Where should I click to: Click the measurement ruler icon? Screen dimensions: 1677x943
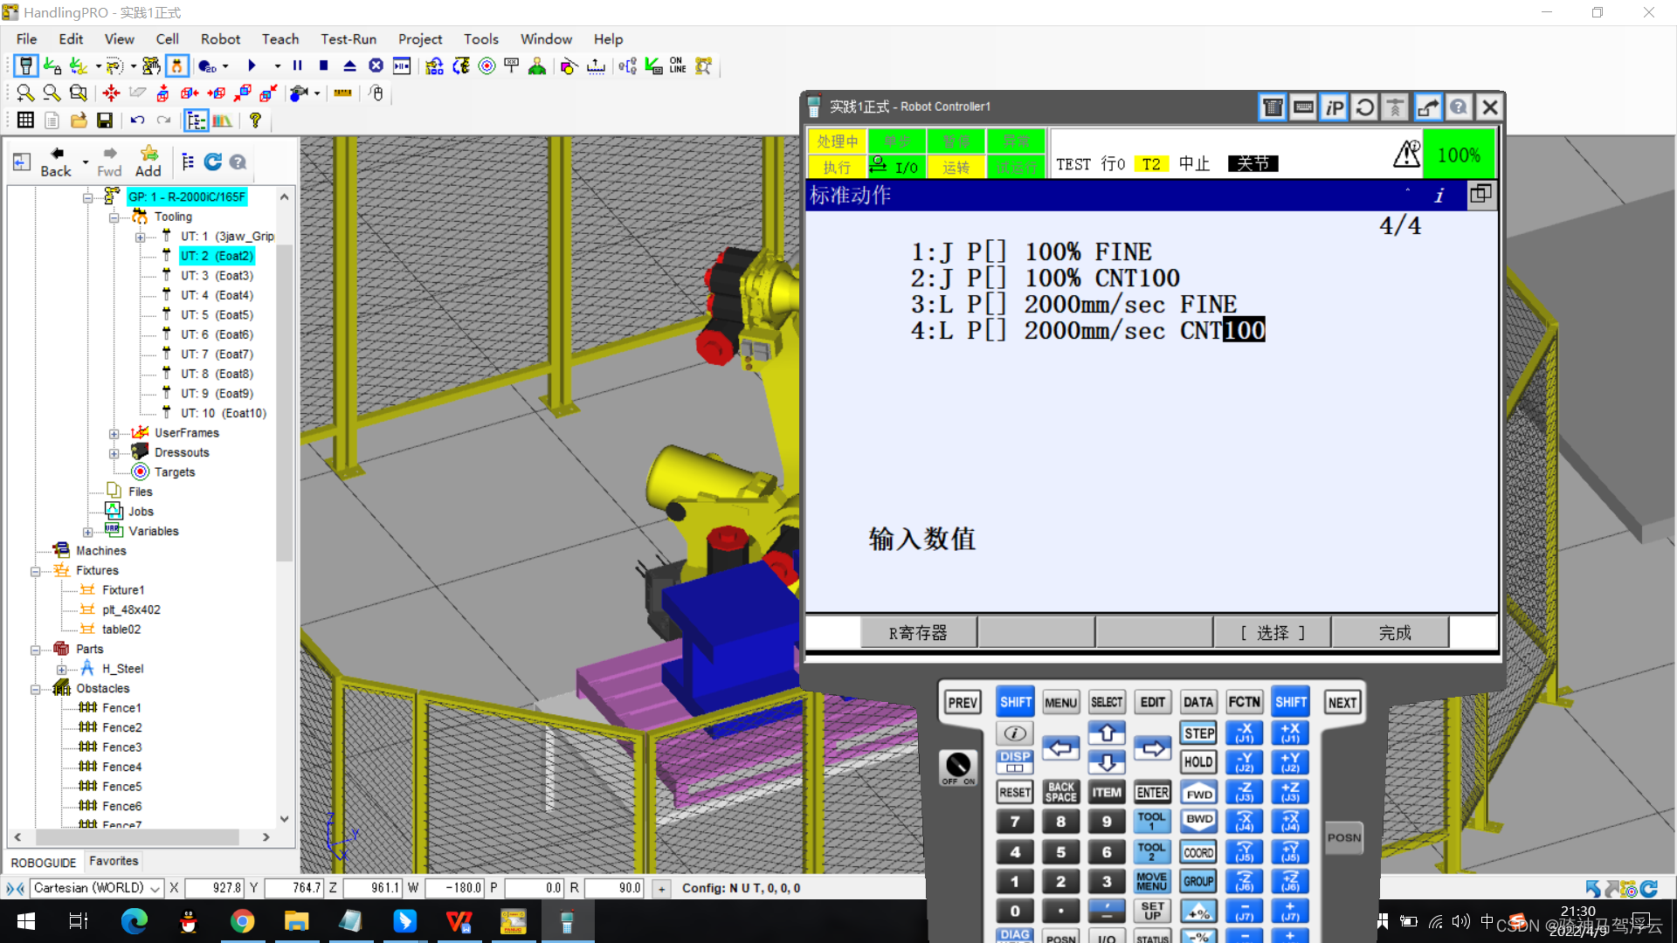pyautogui.click(x=342, y=93)
